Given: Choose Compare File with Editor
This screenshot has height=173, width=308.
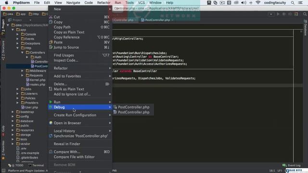Looking at the screenshot, I should click(80, 157).
